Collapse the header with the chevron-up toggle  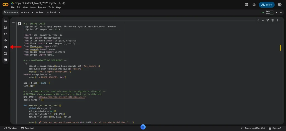coord(281,13)
